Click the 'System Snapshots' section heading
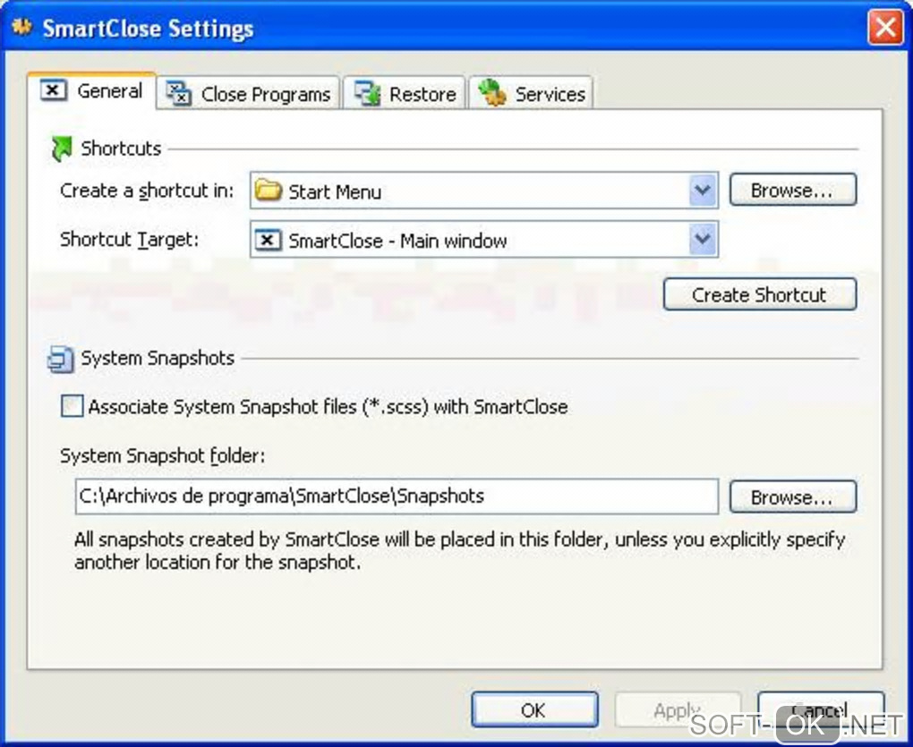 click(x=158, y=359)
